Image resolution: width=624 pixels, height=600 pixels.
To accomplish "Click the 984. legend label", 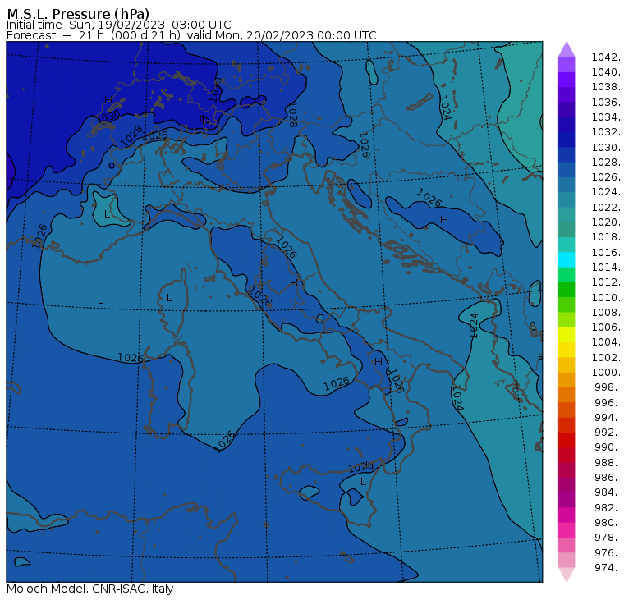I will pos(608,492).
